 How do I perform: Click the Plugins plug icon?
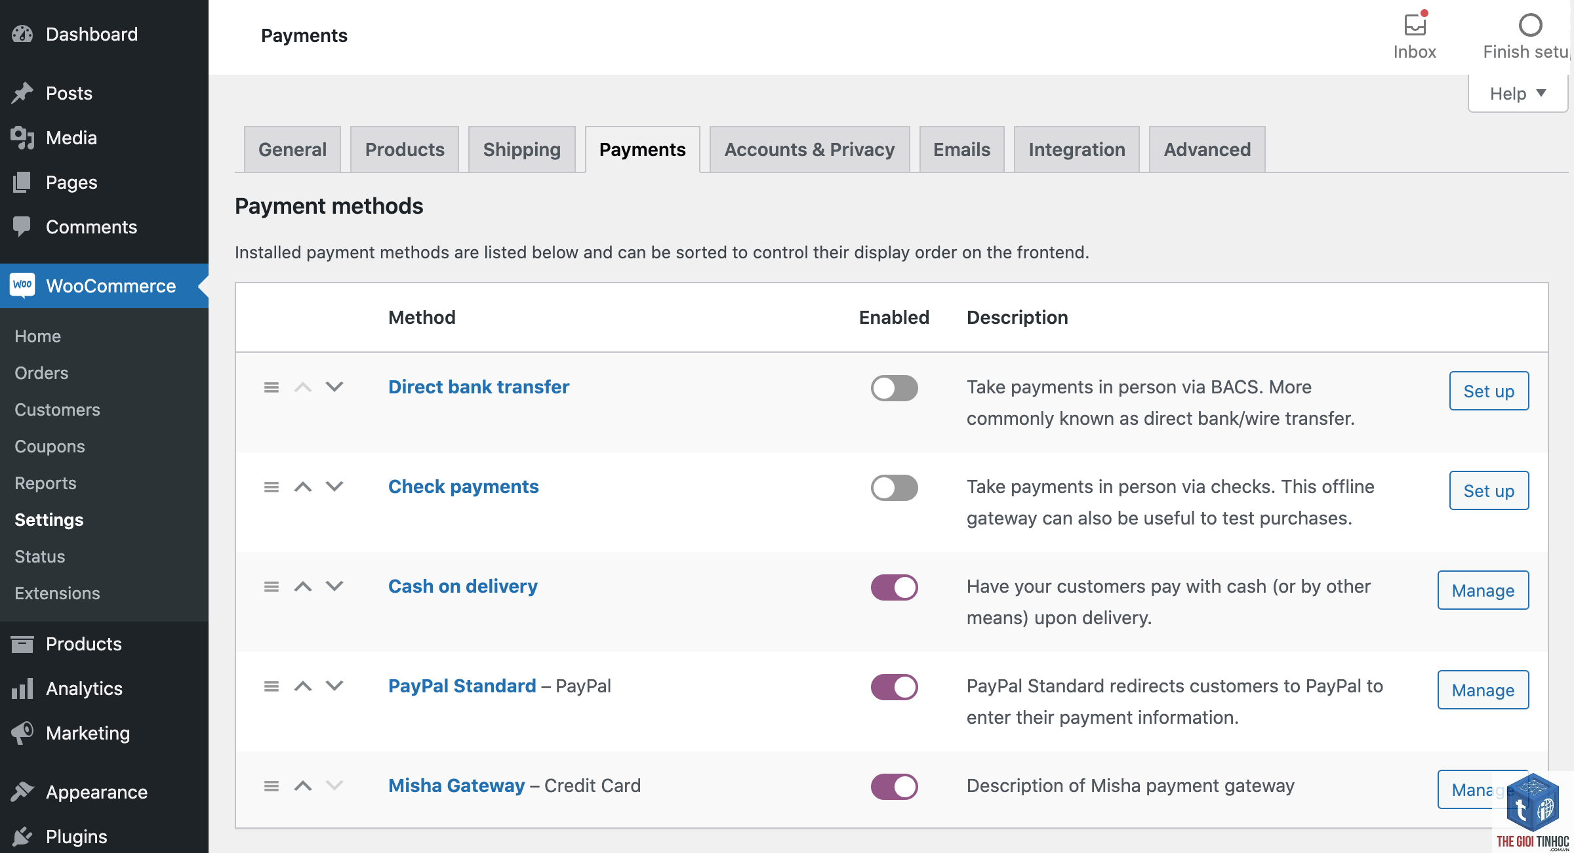click(x=22, y=837)
